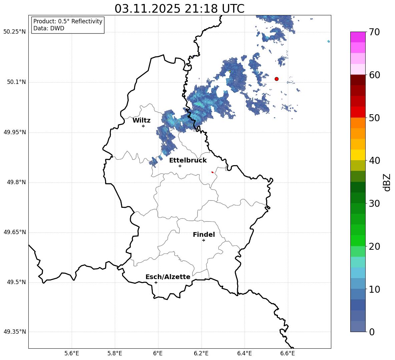Click the bright green colorbar segment above 20

point(358,240)
